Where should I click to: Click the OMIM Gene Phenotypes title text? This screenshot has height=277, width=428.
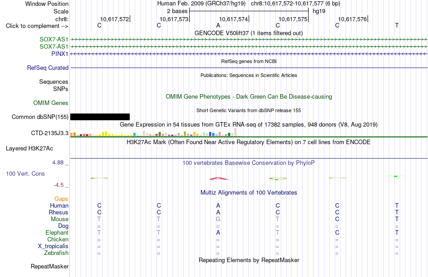[x=249, y=96]
